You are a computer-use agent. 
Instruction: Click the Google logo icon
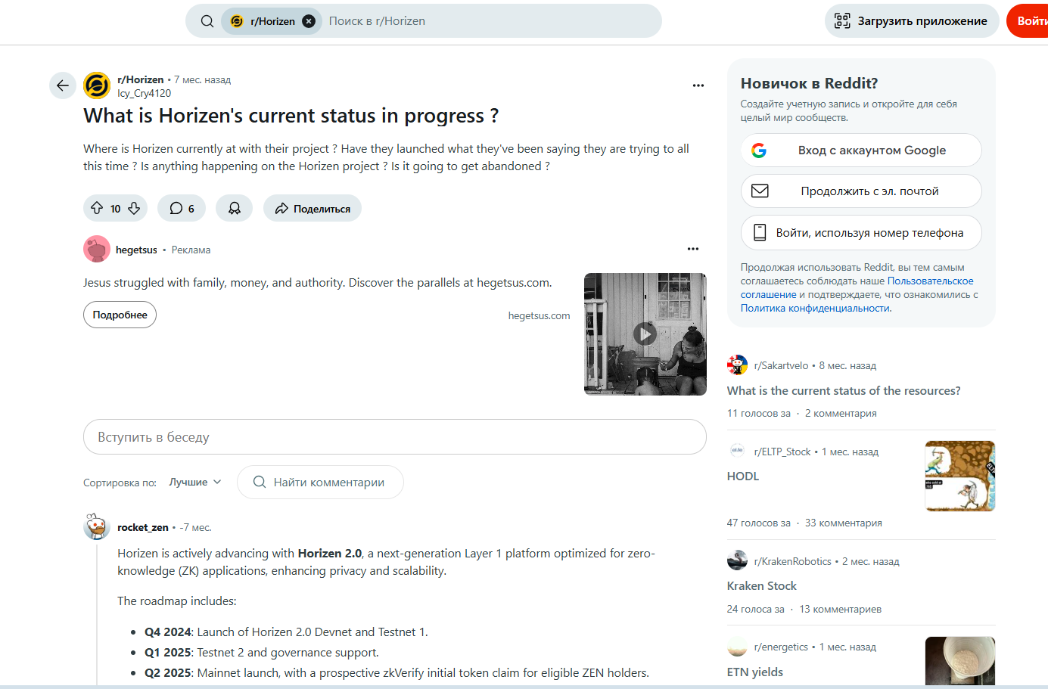(x=759, y=151)
